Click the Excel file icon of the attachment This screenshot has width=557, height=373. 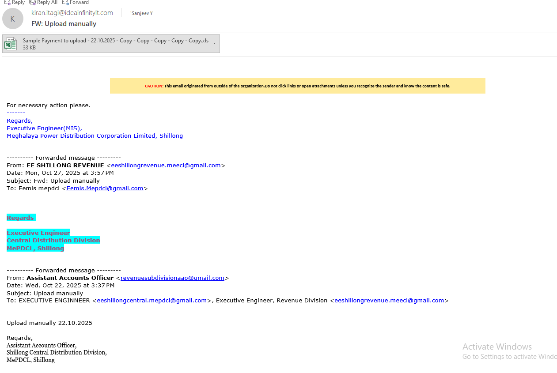point(11,44)
